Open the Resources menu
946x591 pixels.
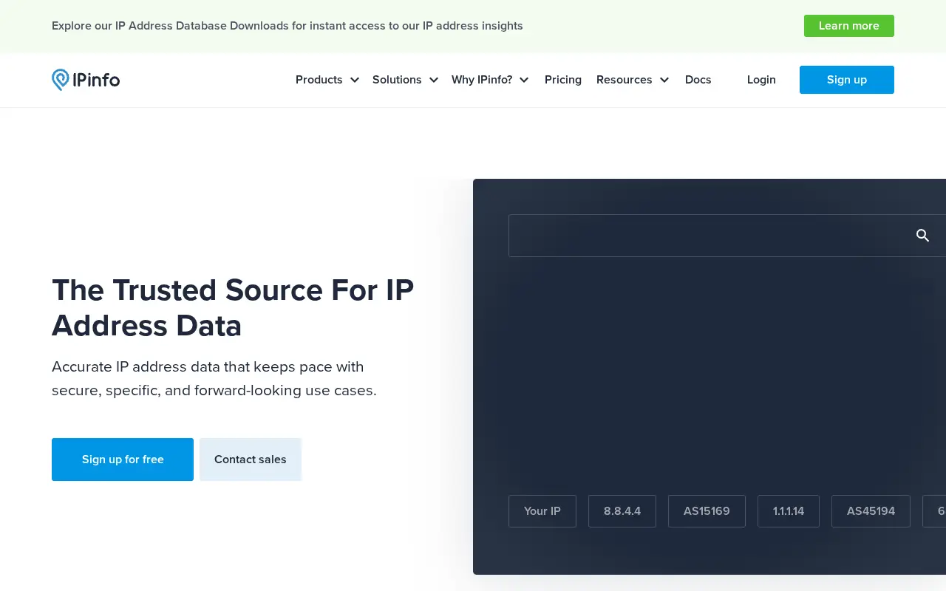pyautogui.click(x=625, y=80)
